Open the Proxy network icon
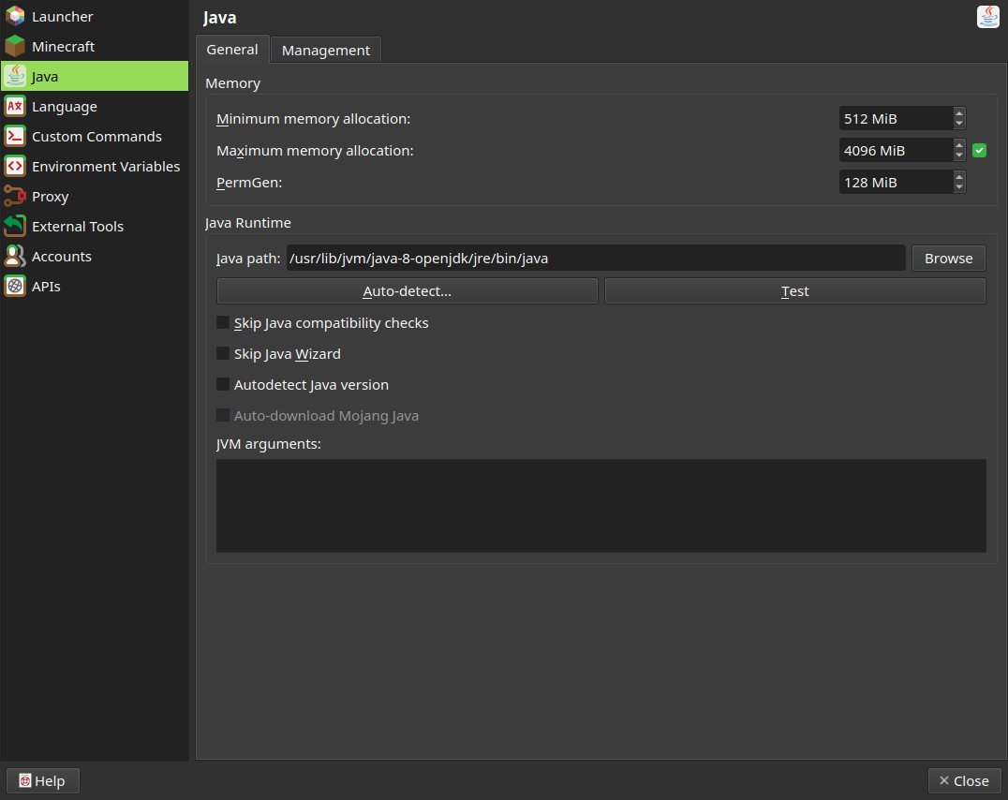 [15, 196]
